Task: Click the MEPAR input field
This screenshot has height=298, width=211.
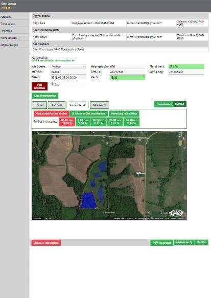Action: click(68, 72)
